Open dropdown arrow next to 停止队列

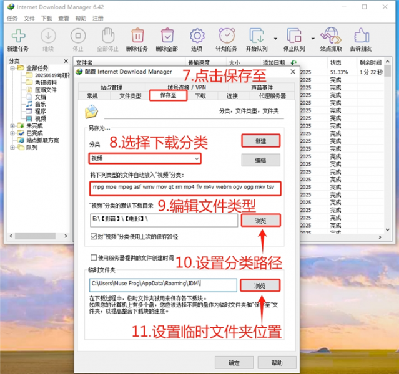point(313,39)
